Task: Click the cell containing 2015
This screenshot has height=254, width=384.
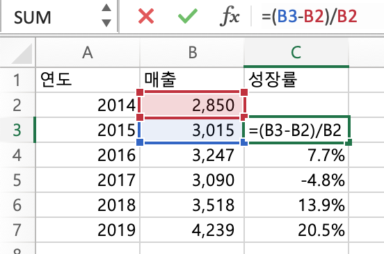Action: [x=88, y=130]
